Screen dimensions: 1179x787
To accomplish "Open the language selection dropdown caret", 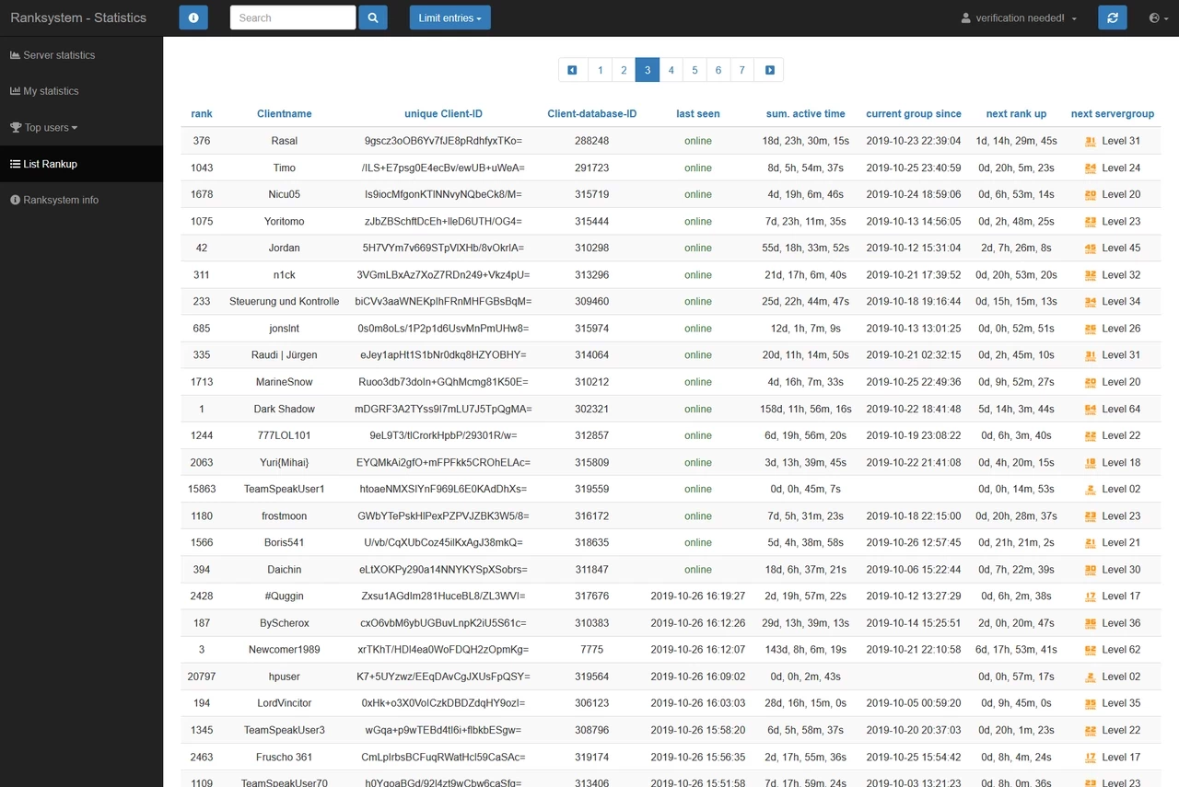I will [1164, 17].
